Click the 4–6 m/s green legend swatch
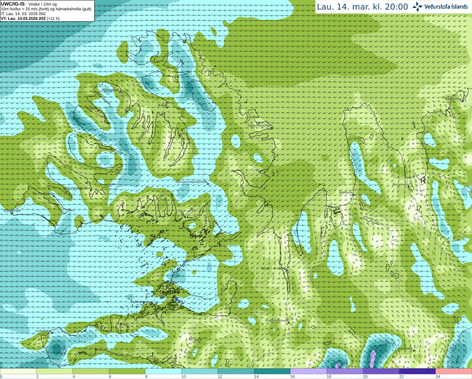This screenshot has width=472, height=379. (91, 371)
